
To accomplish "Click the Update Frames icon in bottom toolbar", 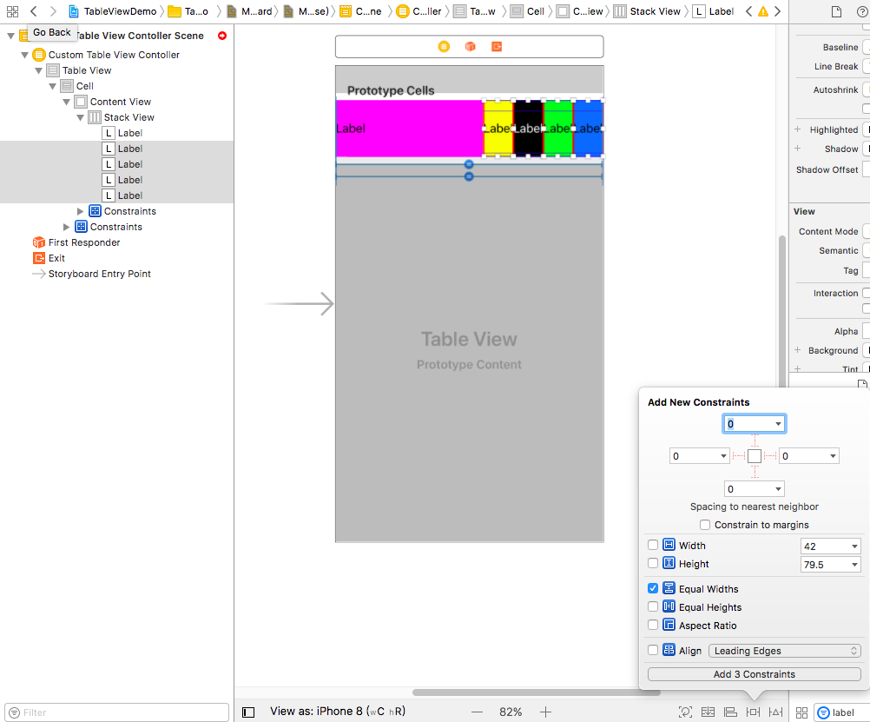I will pos(685,712).
